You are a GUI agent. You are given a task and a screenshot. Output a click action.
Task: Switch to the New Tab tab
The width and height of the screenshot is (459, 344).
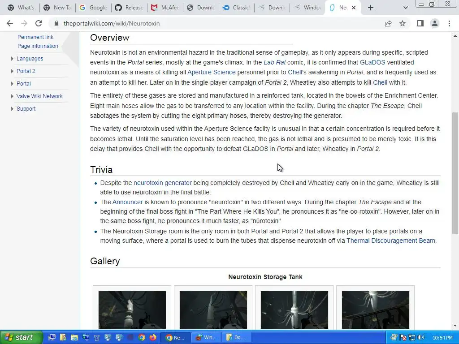tap(57, 8)
